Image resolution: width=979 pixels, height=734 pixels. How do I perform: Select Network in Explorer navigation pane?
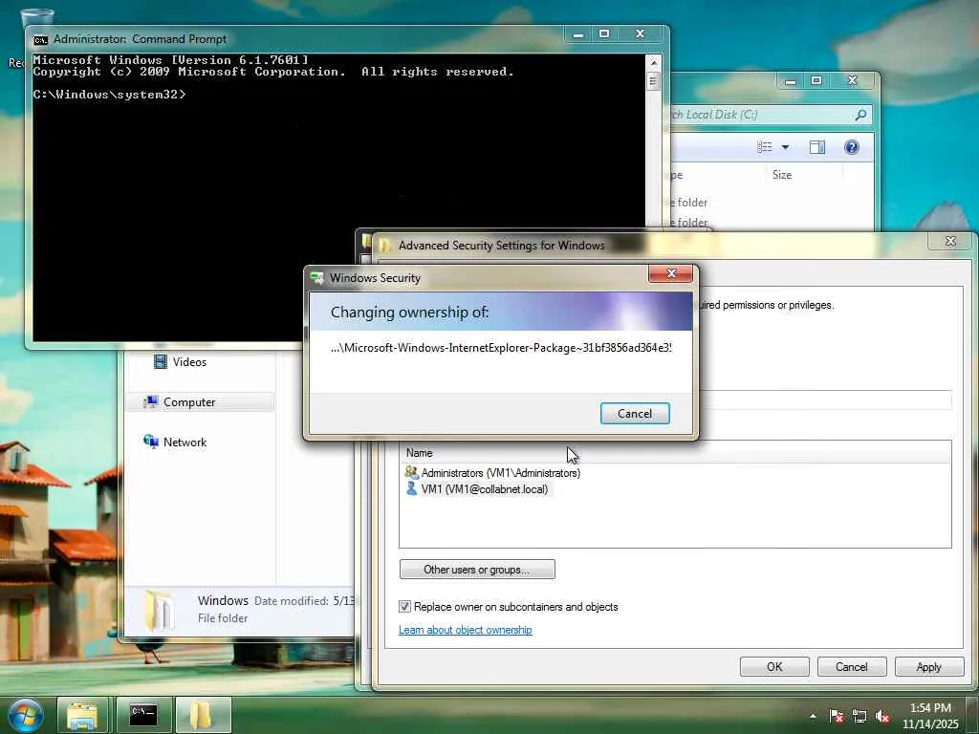pos(185,442)
